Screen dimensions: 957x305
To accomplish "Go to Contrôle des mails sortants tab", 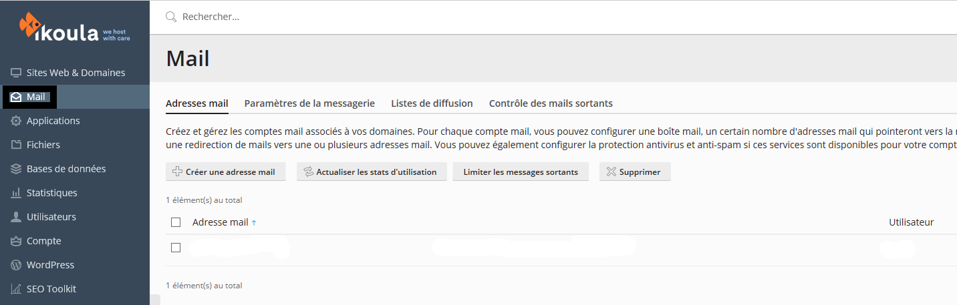I will (x=551, y=103).
